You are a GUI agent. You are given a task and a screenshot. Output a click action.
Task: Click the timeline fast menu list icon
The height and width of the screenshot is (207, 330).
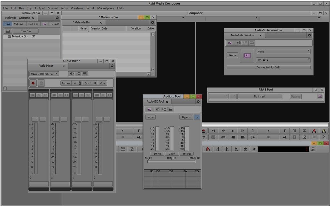[313, 149]
